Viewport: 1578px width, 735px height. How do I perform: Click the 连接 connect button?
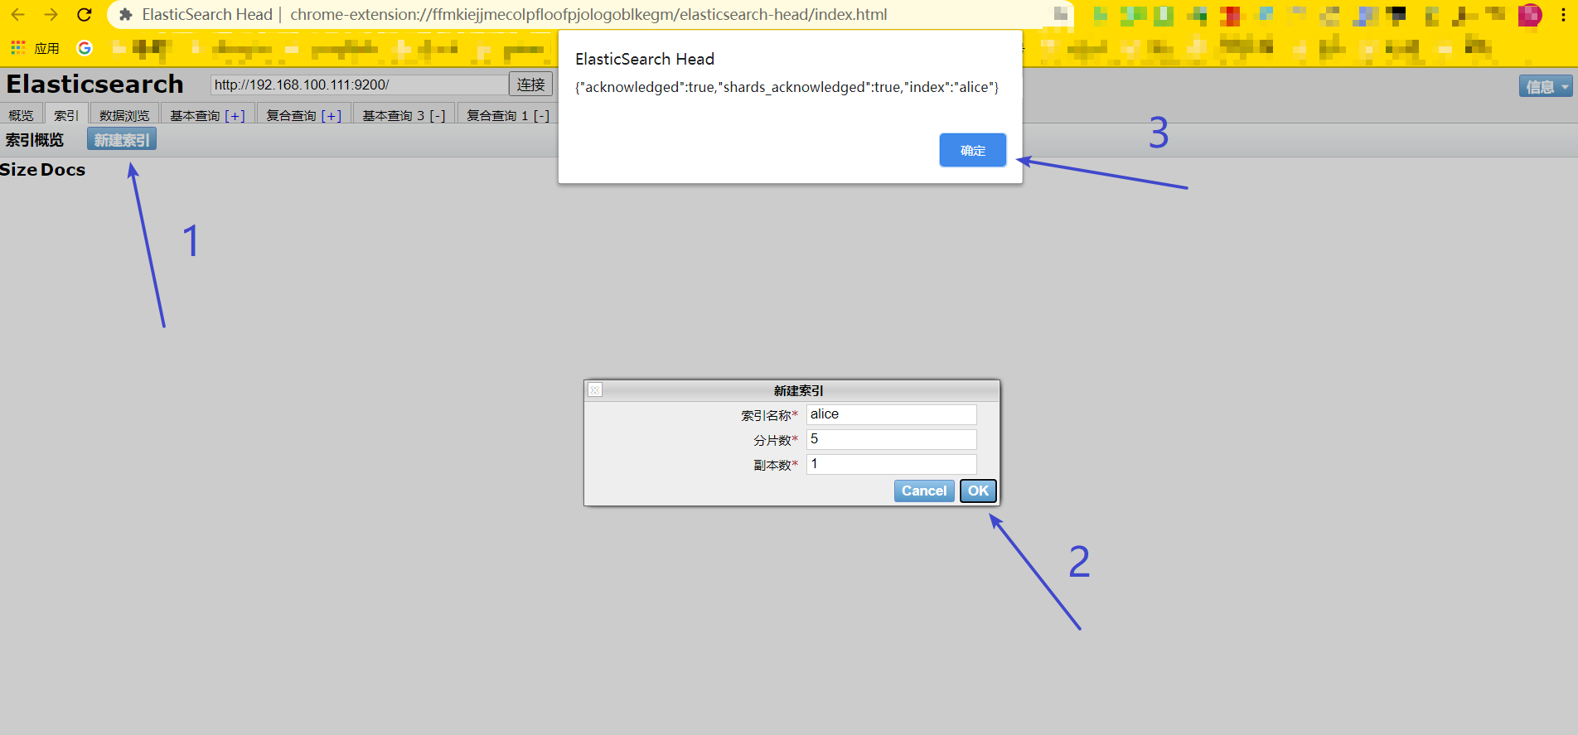(x=530, y=85)
